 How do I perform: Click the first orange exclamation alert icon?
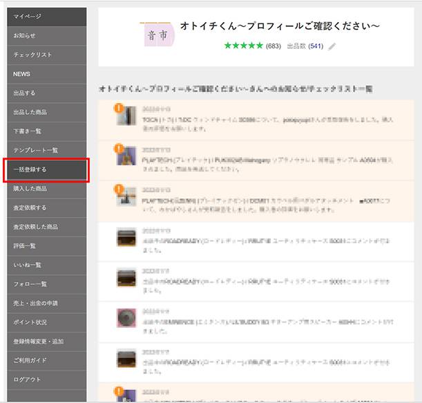click(x=119, y=109)
